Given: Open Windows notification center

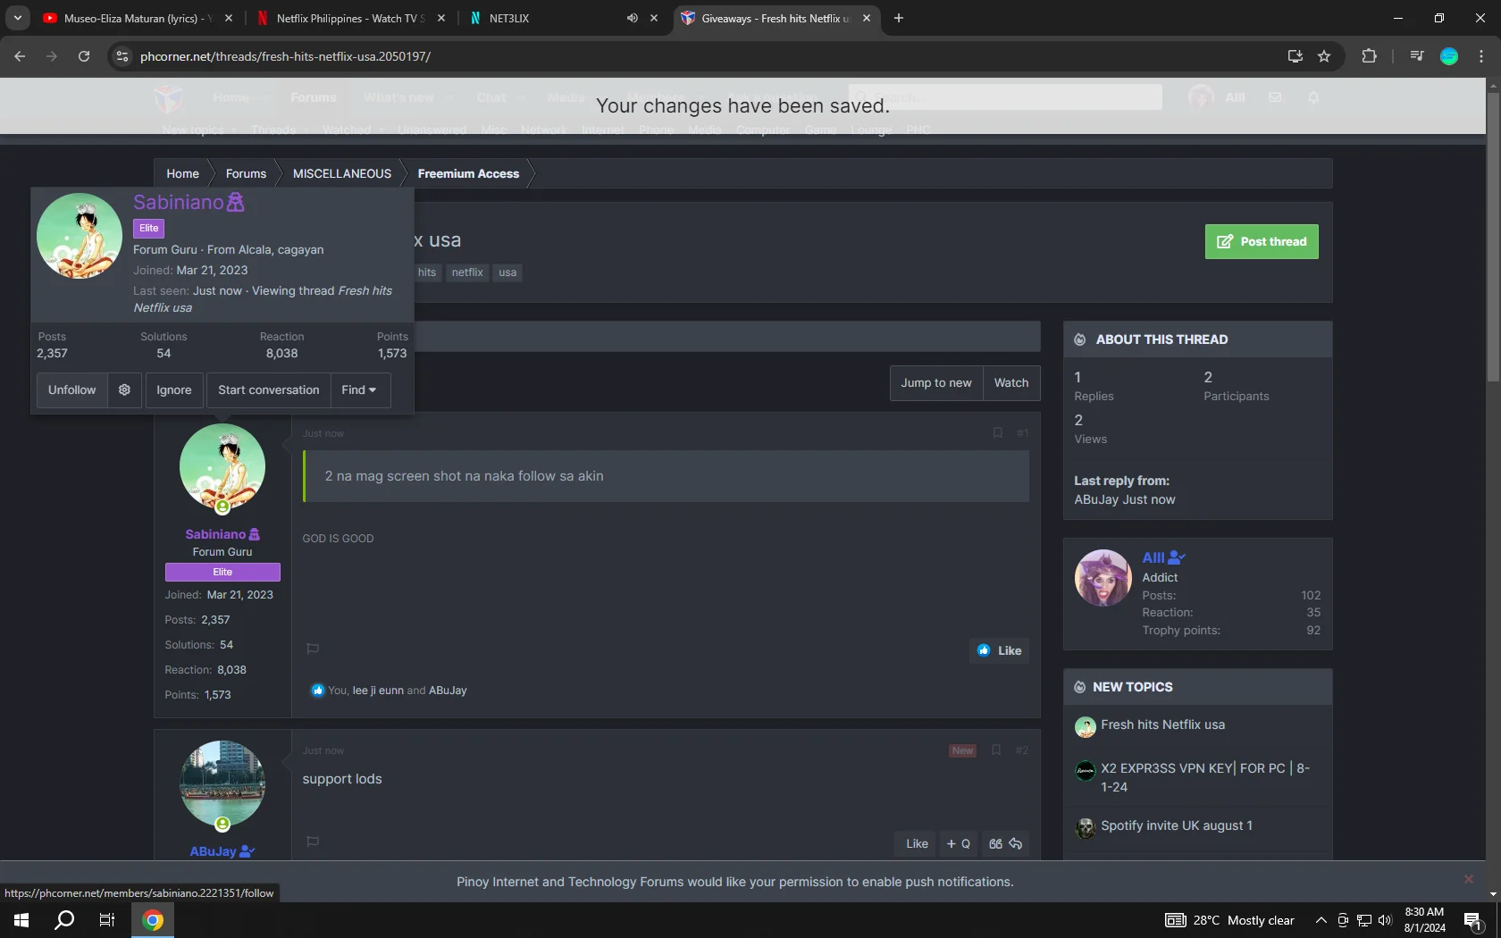Looking at the screenshot, I should [x=1473, y=920].
